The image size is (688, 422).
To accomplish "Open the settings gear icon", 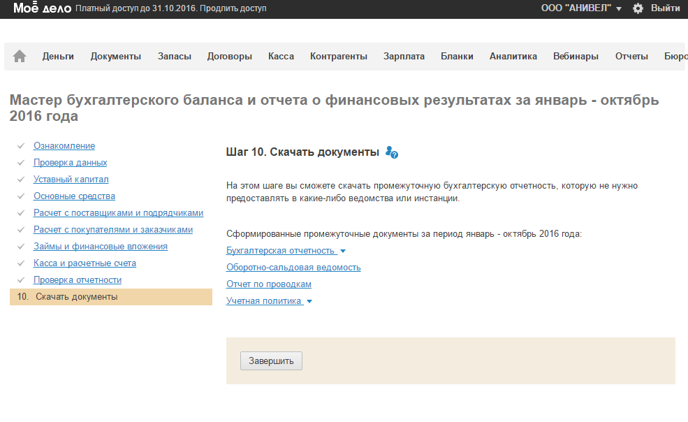I will [637, 8].
